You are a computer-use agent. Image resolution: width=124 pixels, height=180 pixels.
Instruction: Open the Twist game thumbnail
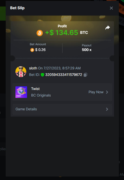[21, 92]
